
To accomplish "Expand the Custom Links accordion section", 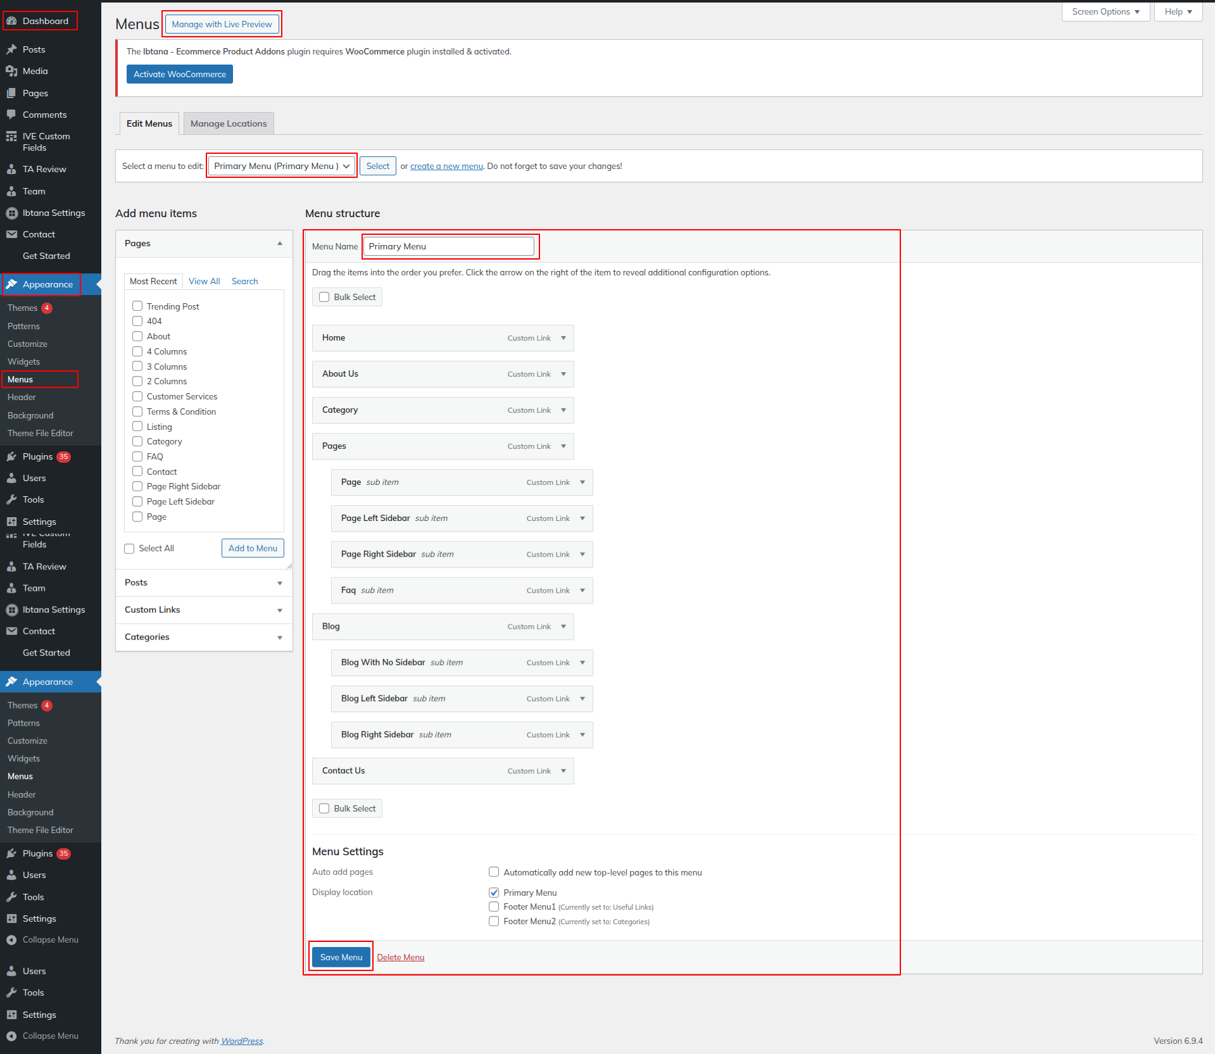I will (204, 610).
